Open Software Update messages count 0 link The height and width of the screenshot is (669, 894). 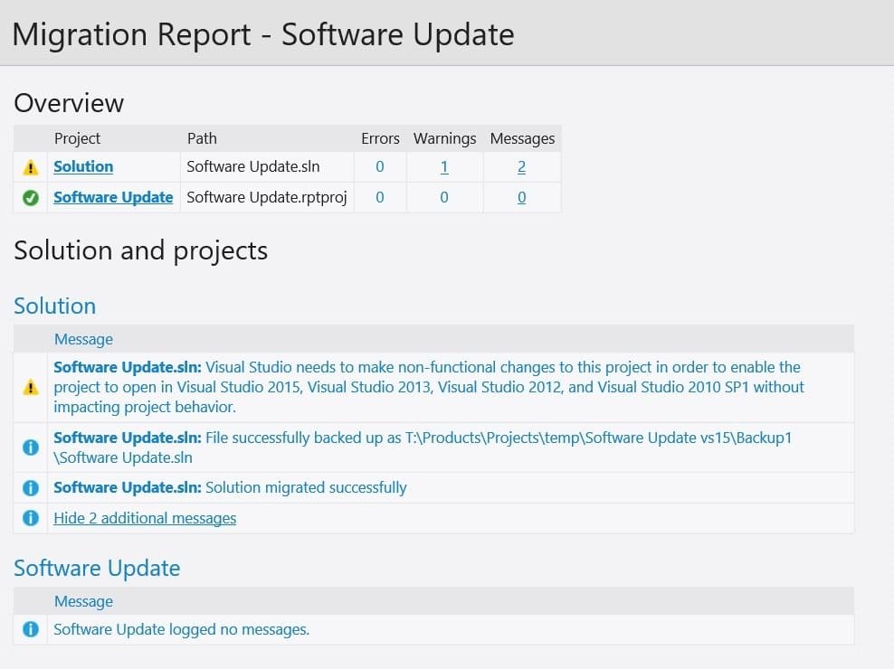coord(521,197)
